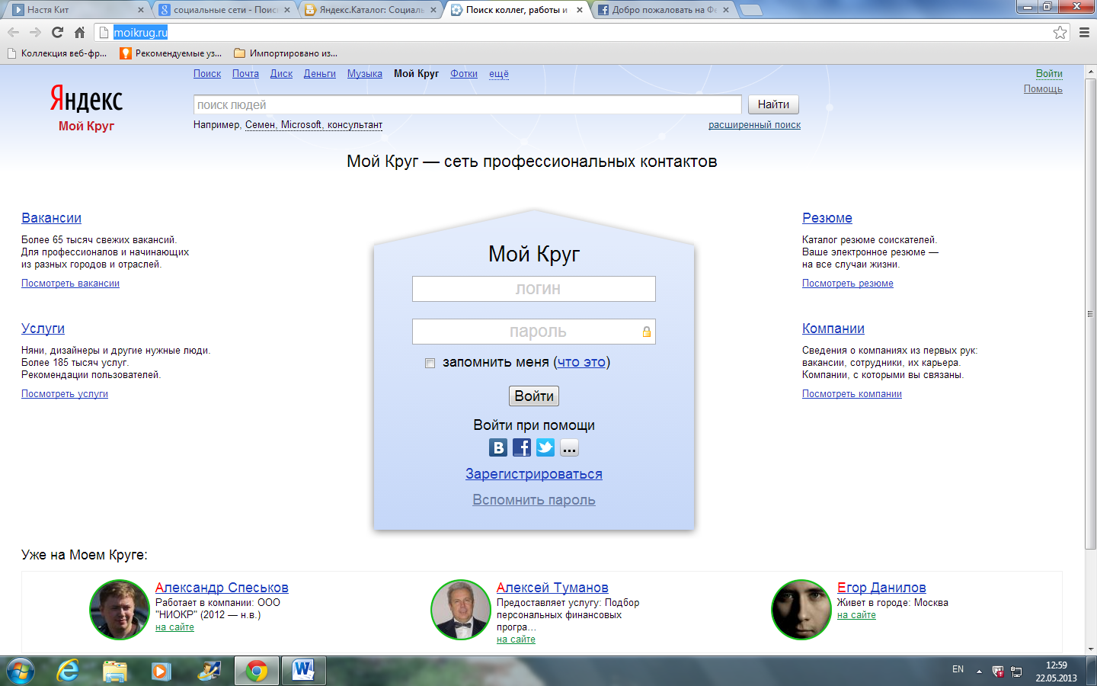
Task: Open Помощь help link
Action: [1043, 89]
